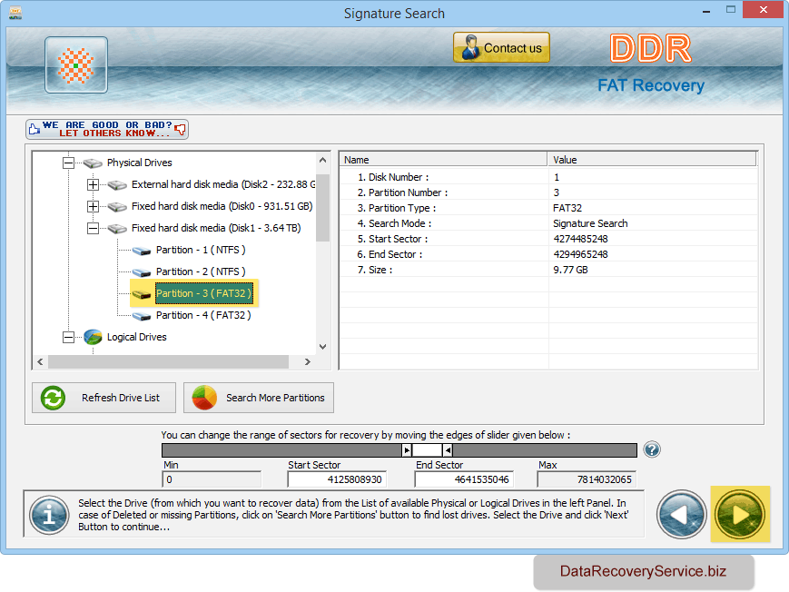
Task: Select Fixed hard disk media Disk0 - 931.51 GB
Action: point(222,206)
